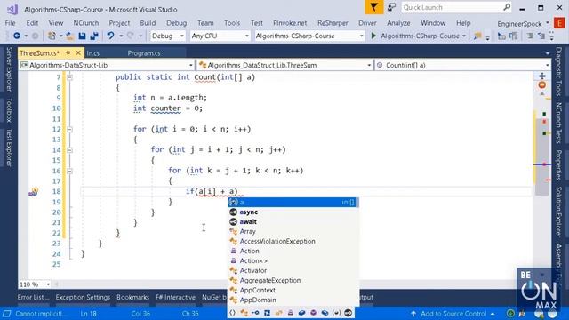The height and width of the screenshot is (320, 569).
Task: Open the Diagnostic Tools side tab
Action: coord(559,71)
